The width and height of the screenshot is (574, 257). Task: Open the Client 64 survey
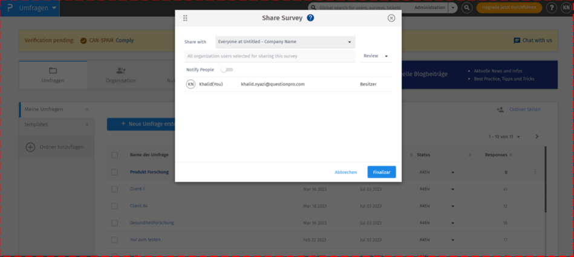pyautogui.click(x=139, y=206)
